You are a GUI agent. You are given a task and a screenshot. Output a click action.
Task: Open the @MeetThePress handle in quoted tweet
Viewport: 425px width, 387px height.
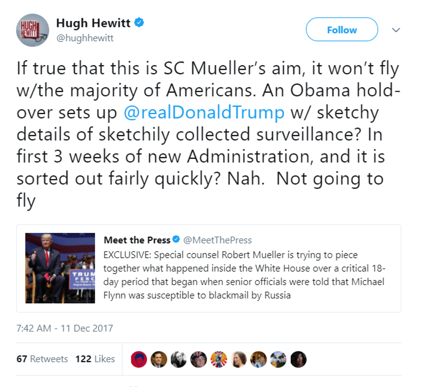(x=218, y=240)
